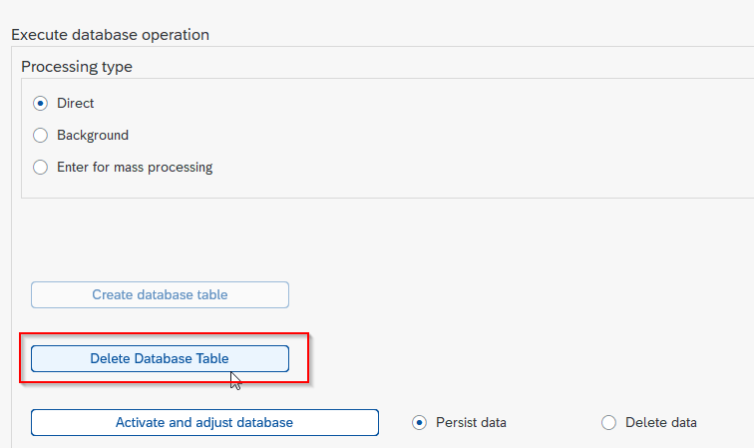The height and width of the screenshot is (448, 754).
Task: Select Enter for mass processing radio circle
Action: [40, 167]
